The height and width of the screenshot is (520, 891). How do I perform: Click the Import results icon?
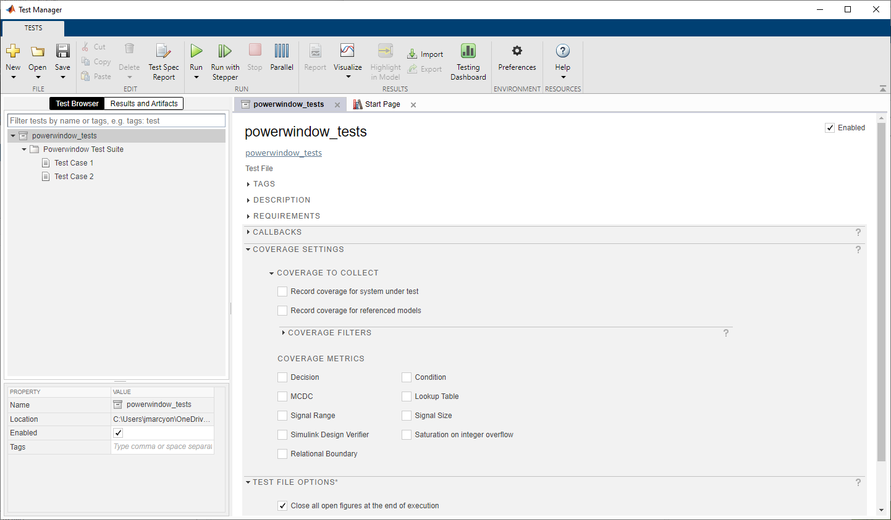pyautogui.click(x=412, y=54)
